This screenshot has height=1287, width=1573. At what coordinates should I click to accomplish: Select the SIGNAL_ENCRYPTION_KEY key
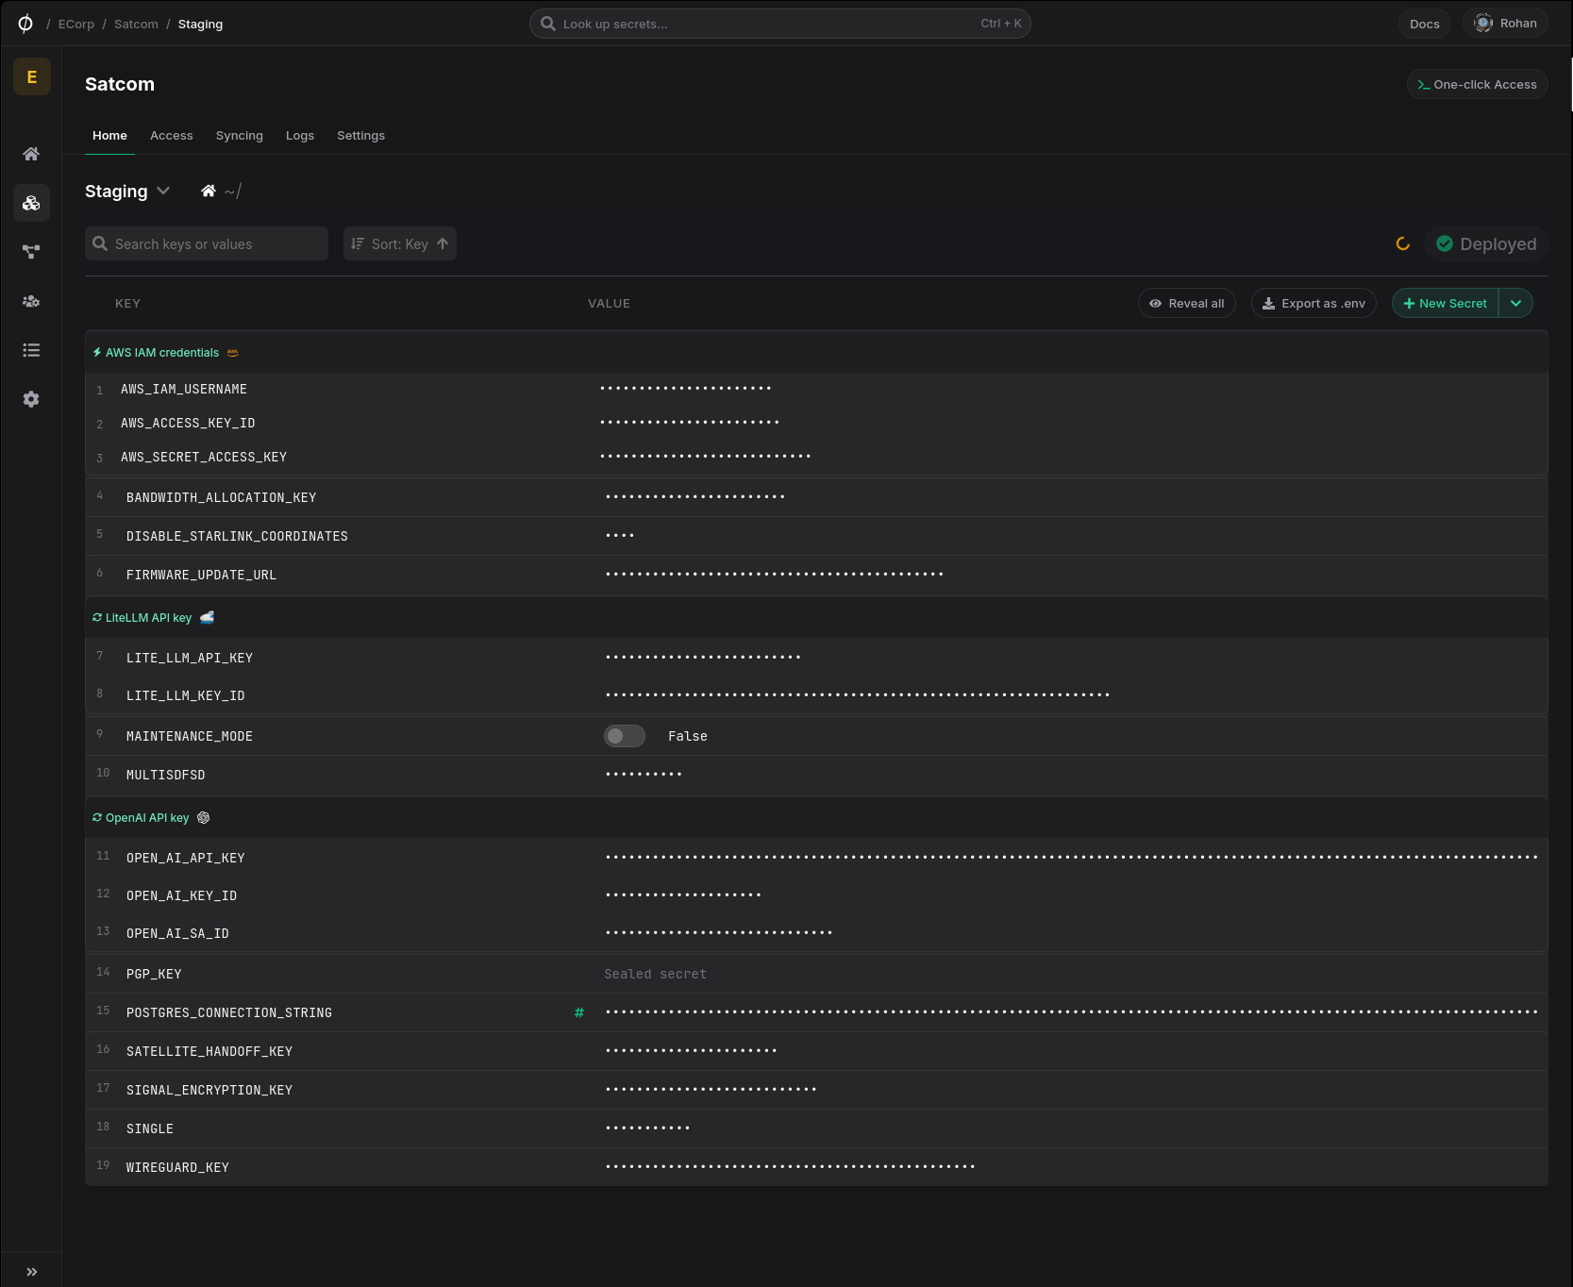pyautogui.click(x=209, y=1091)
